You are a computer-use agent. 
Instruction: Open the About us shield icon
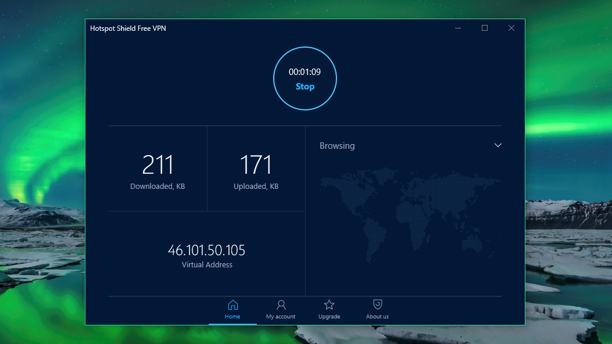377,304
